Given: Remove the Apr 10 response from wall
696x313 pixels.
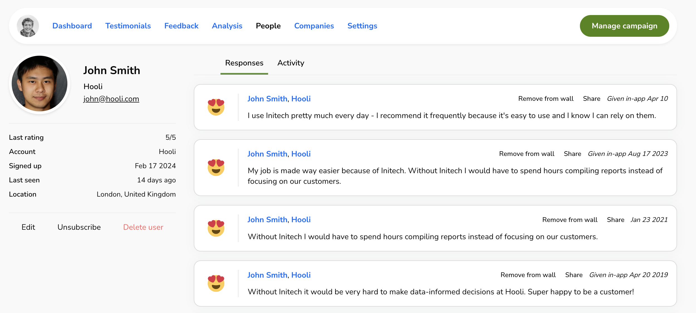Looking at the screenshot, I should [x=546, y=99].
